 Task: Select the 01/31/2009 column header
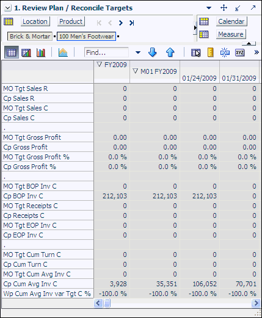(x=239, y=78)
